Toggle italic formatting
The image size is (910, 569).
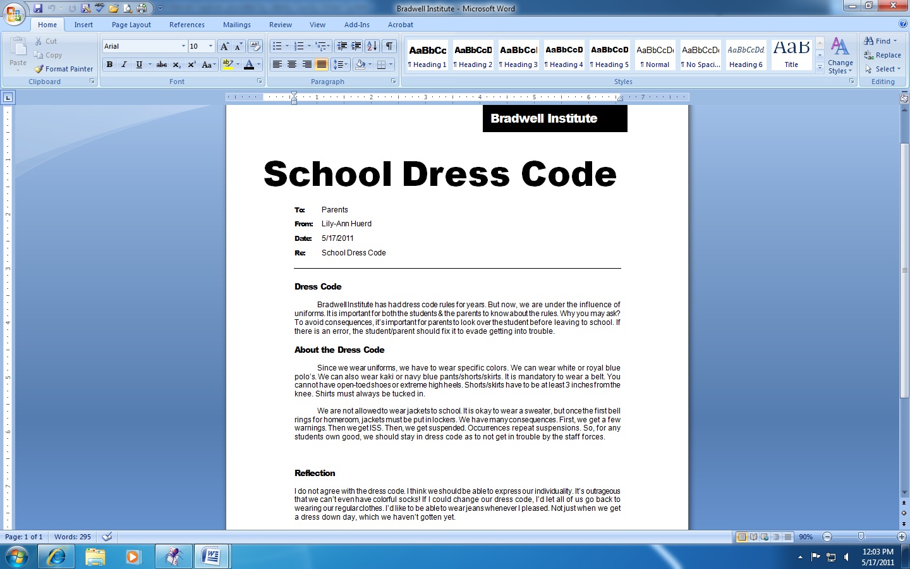[x=124, y=64]
